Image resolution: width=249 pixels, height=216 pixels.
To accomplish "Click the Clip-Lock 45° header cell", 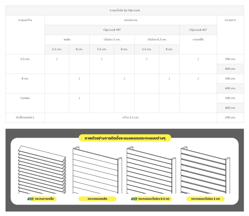I will pyautogui.click(x=198, y=30).
